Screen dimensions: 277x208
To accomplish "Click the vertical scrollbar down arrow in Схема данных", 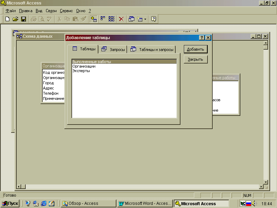I will pyautogui.click(x=266, y=182).
